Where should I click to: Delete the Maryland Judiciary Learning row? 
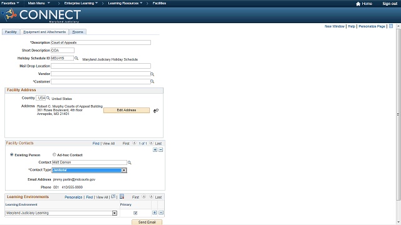coord(161,212)
